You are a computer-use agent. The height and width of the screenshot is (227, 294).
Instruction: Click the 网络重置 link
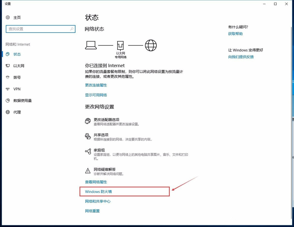click(x=92, y=211)
